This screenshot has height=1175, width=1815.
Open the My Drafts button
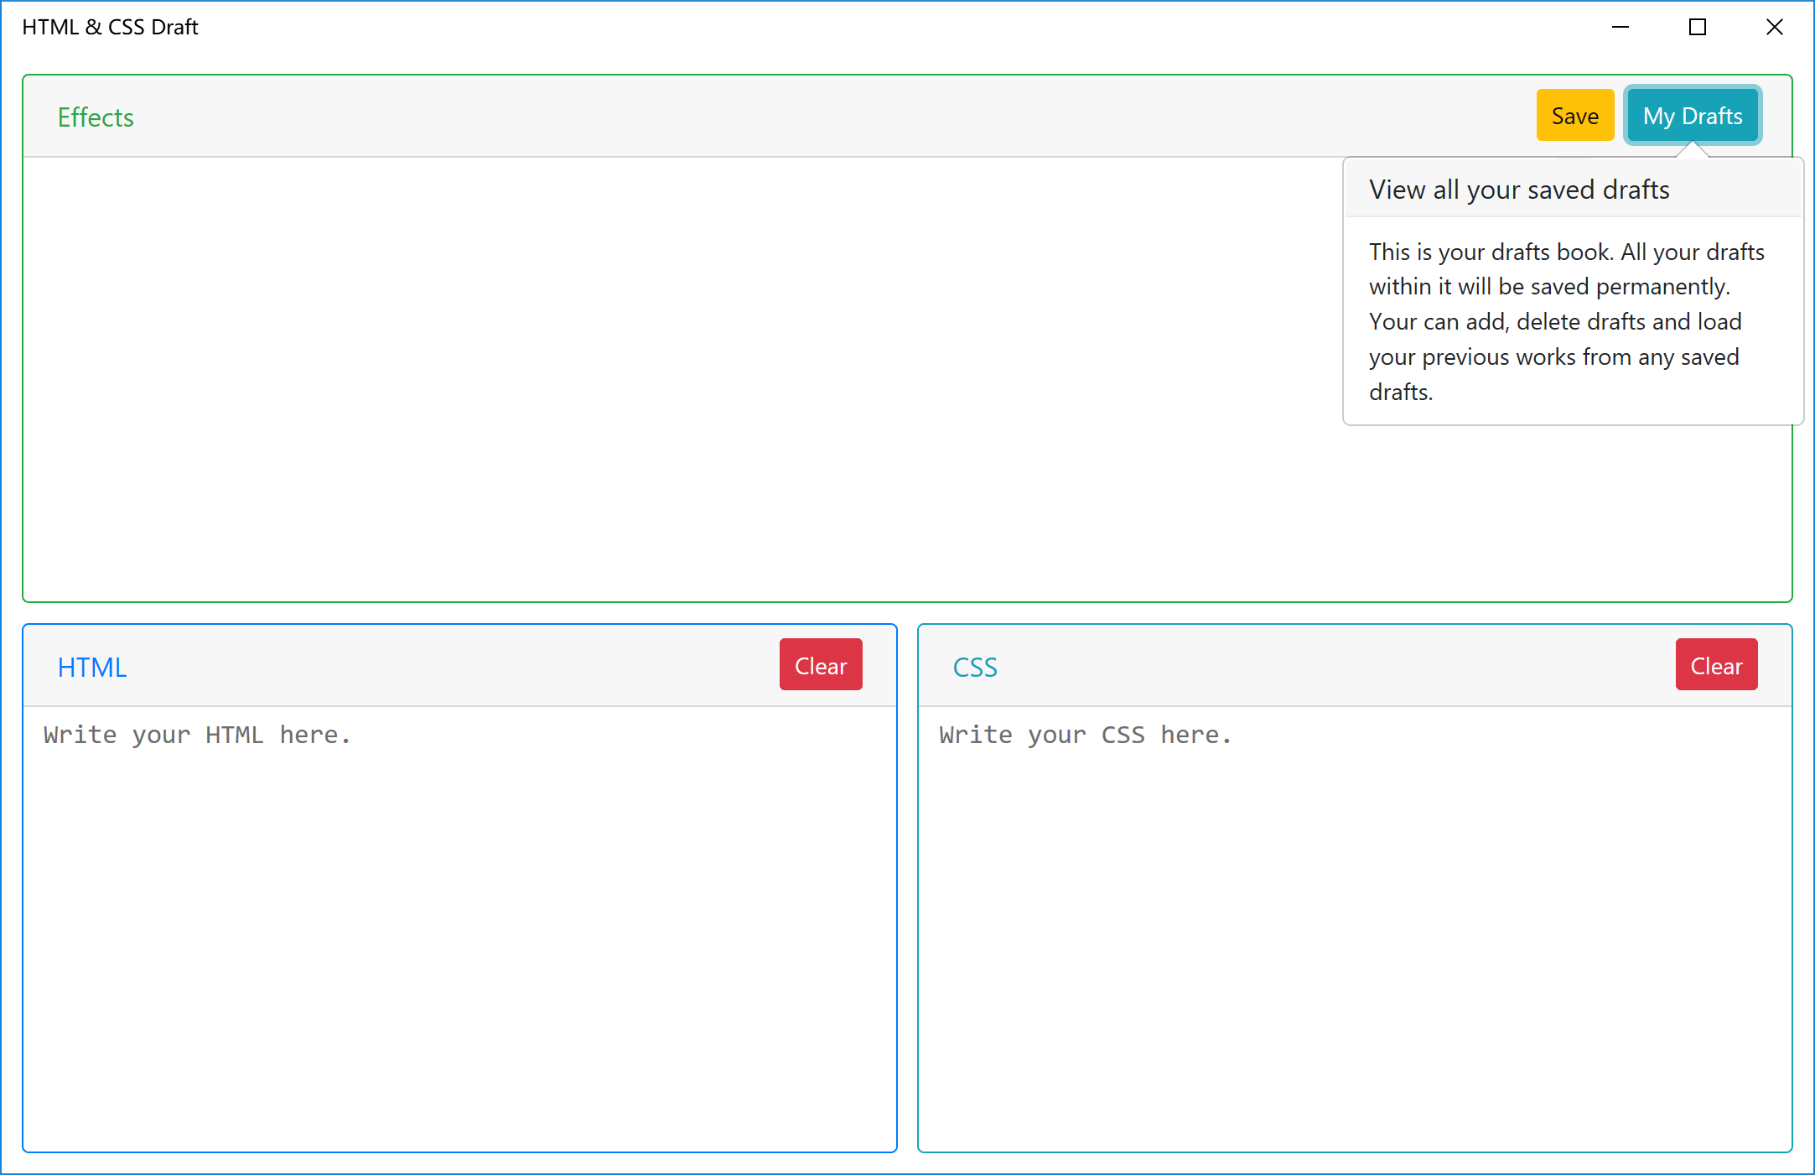coord(1692,116)
